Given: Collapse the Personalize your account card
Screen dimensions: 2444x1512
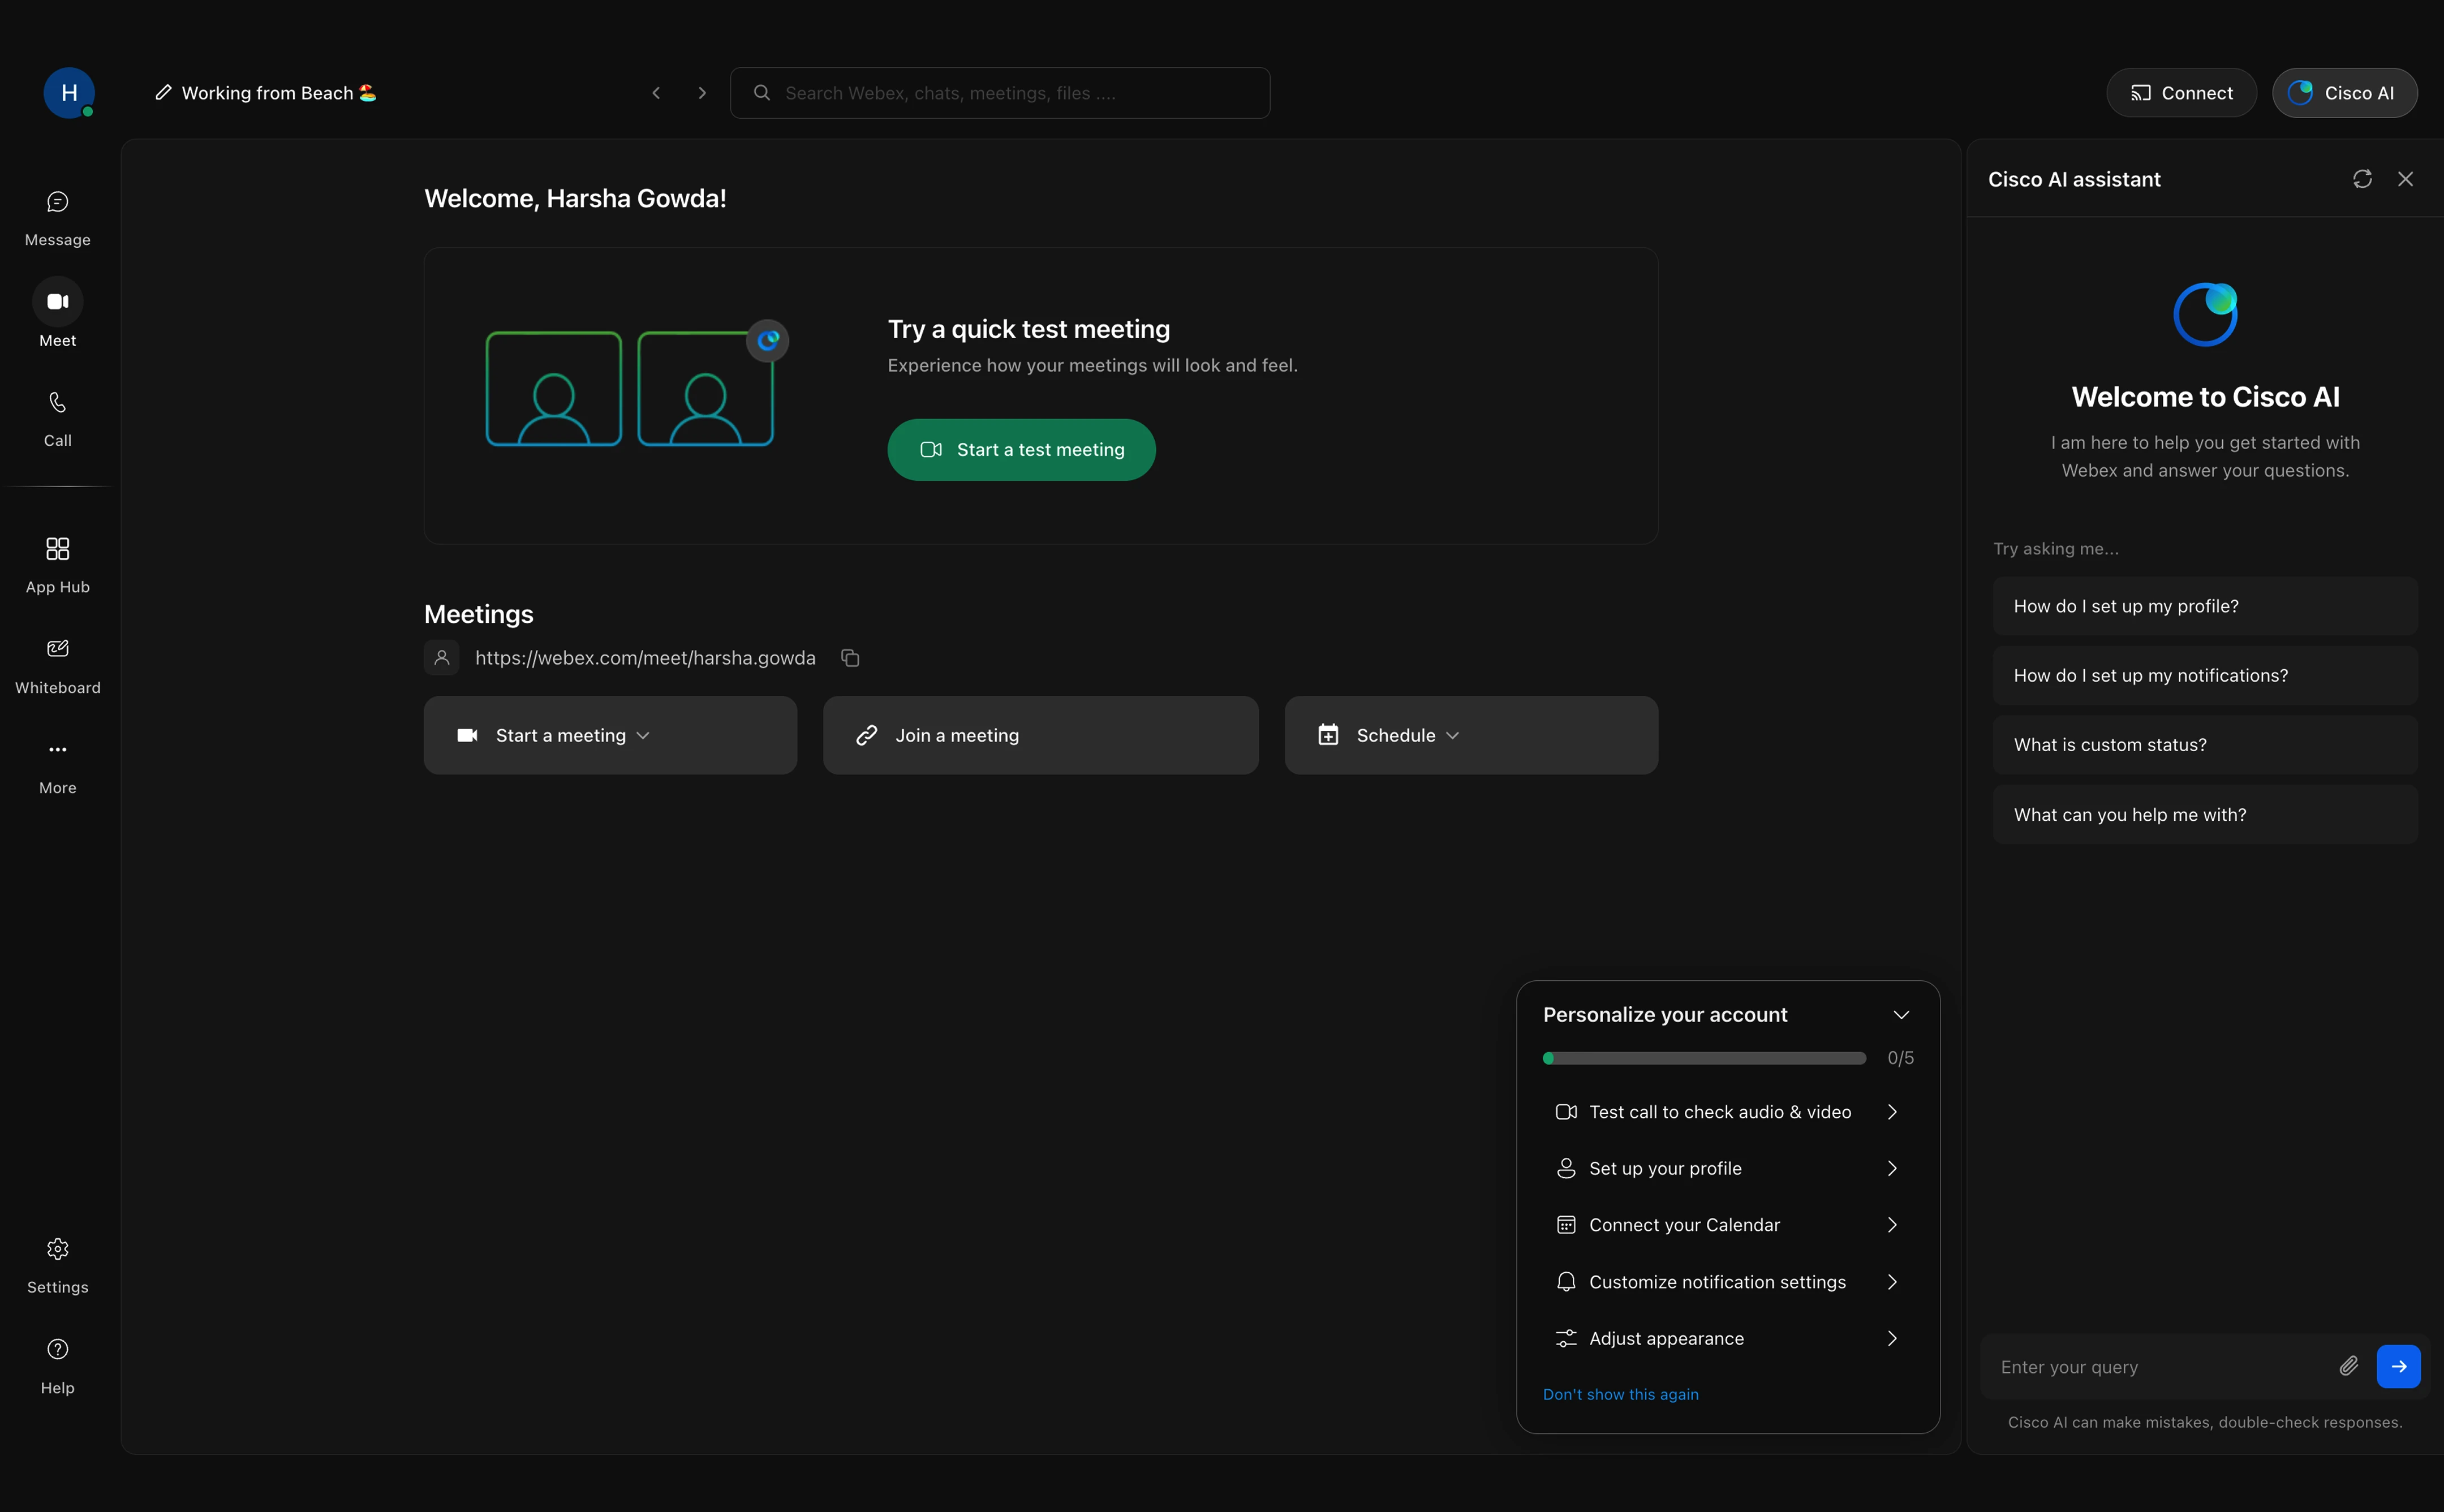Looking at the screenshot, I should [x=1901, y=1015].
